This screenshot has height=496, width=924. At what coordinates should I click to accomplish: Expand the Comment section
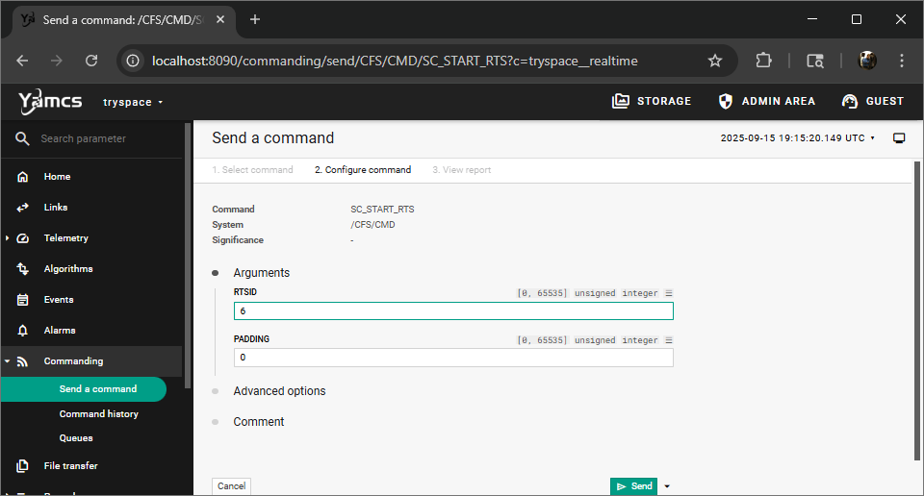pos(258,422)
